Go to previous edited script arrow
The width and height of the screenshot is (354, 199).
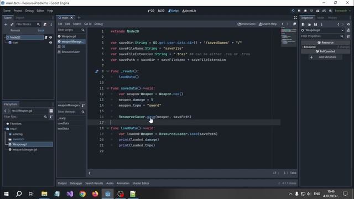click(x=283, y=24)
